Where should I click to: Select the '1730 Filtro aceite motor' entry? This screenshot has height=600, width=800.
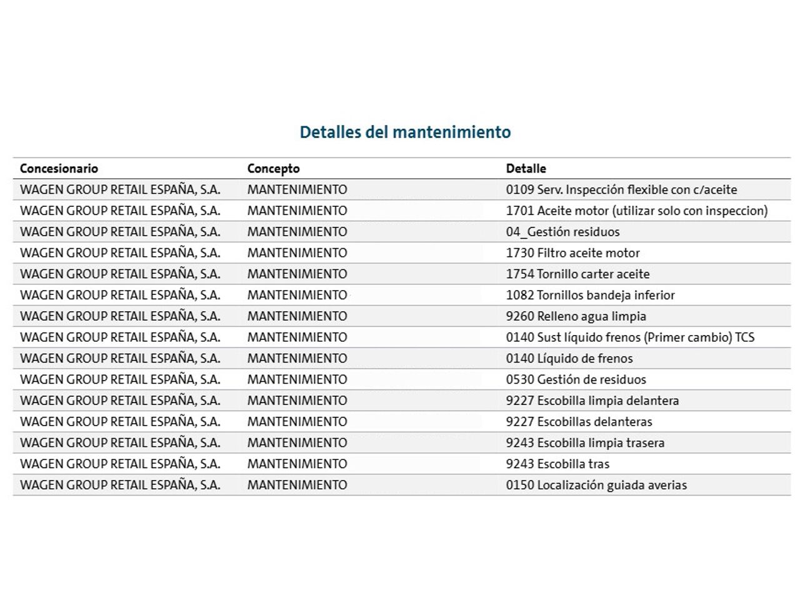(572, 253)
